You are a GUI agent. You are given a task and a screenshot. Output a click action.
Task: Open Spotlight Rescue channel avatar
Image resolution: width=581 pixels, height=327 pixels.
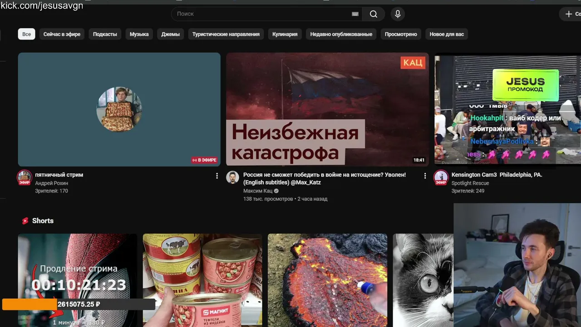tap(441, 178)
